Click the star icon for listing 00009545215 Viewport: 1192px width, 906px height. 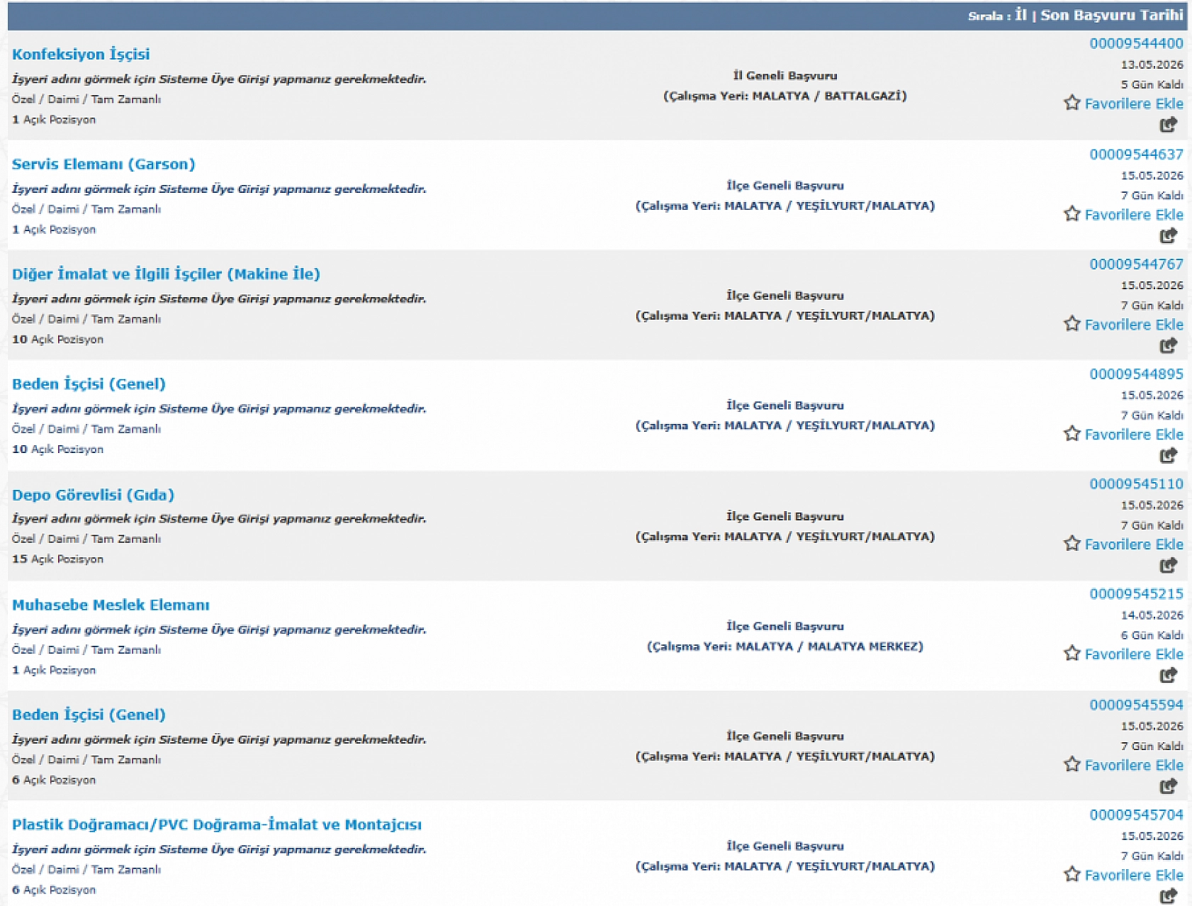click(1072, 654)
